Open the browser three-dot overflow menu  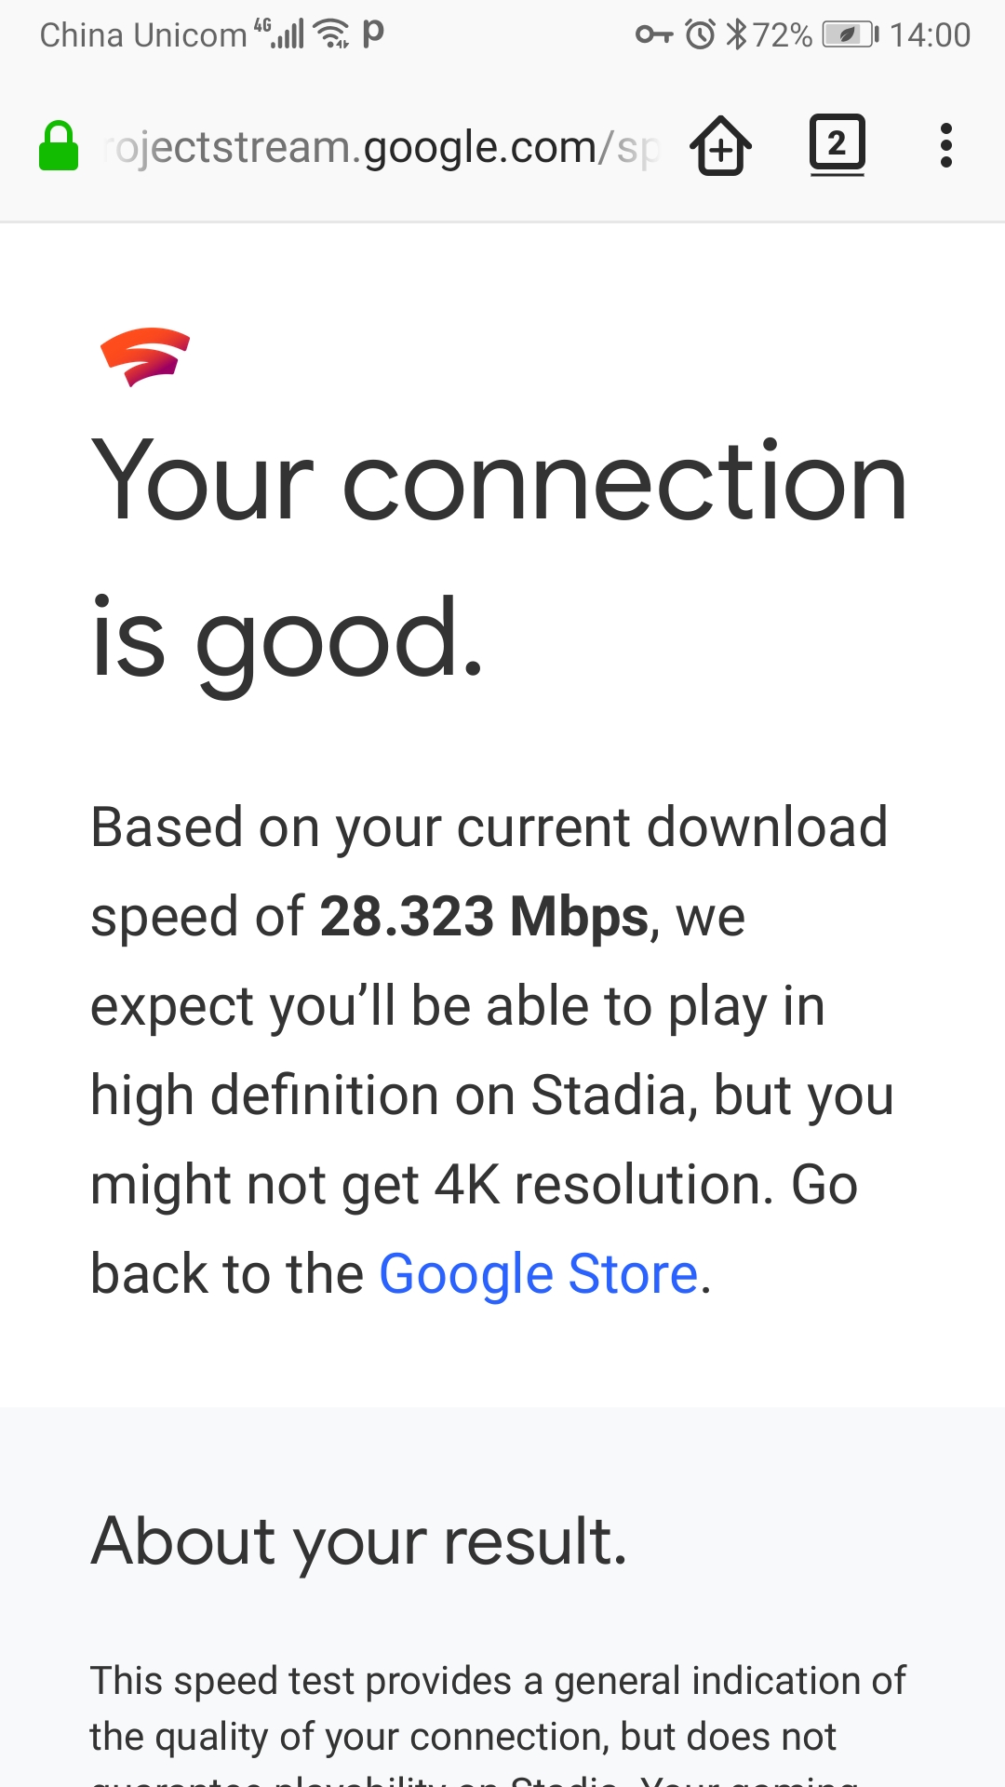click(945, 146)
